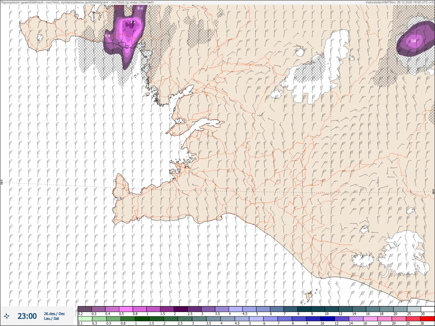435x326 pixels.
Task: Pick the pale green rain swatch between 0.1 and 0.3
Action: [85, 319]
